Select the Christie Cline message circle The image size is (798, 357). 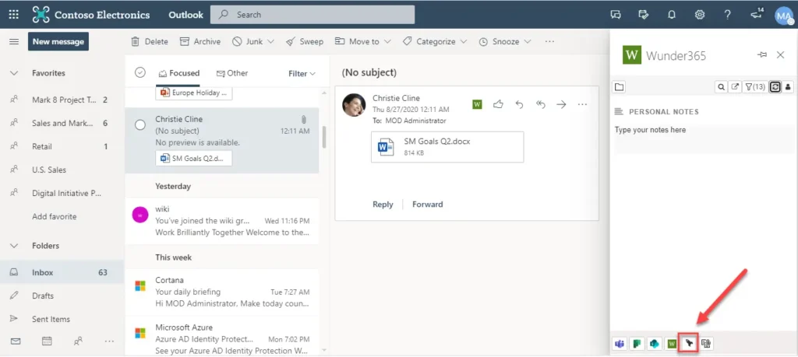click(x=140, y=124)
